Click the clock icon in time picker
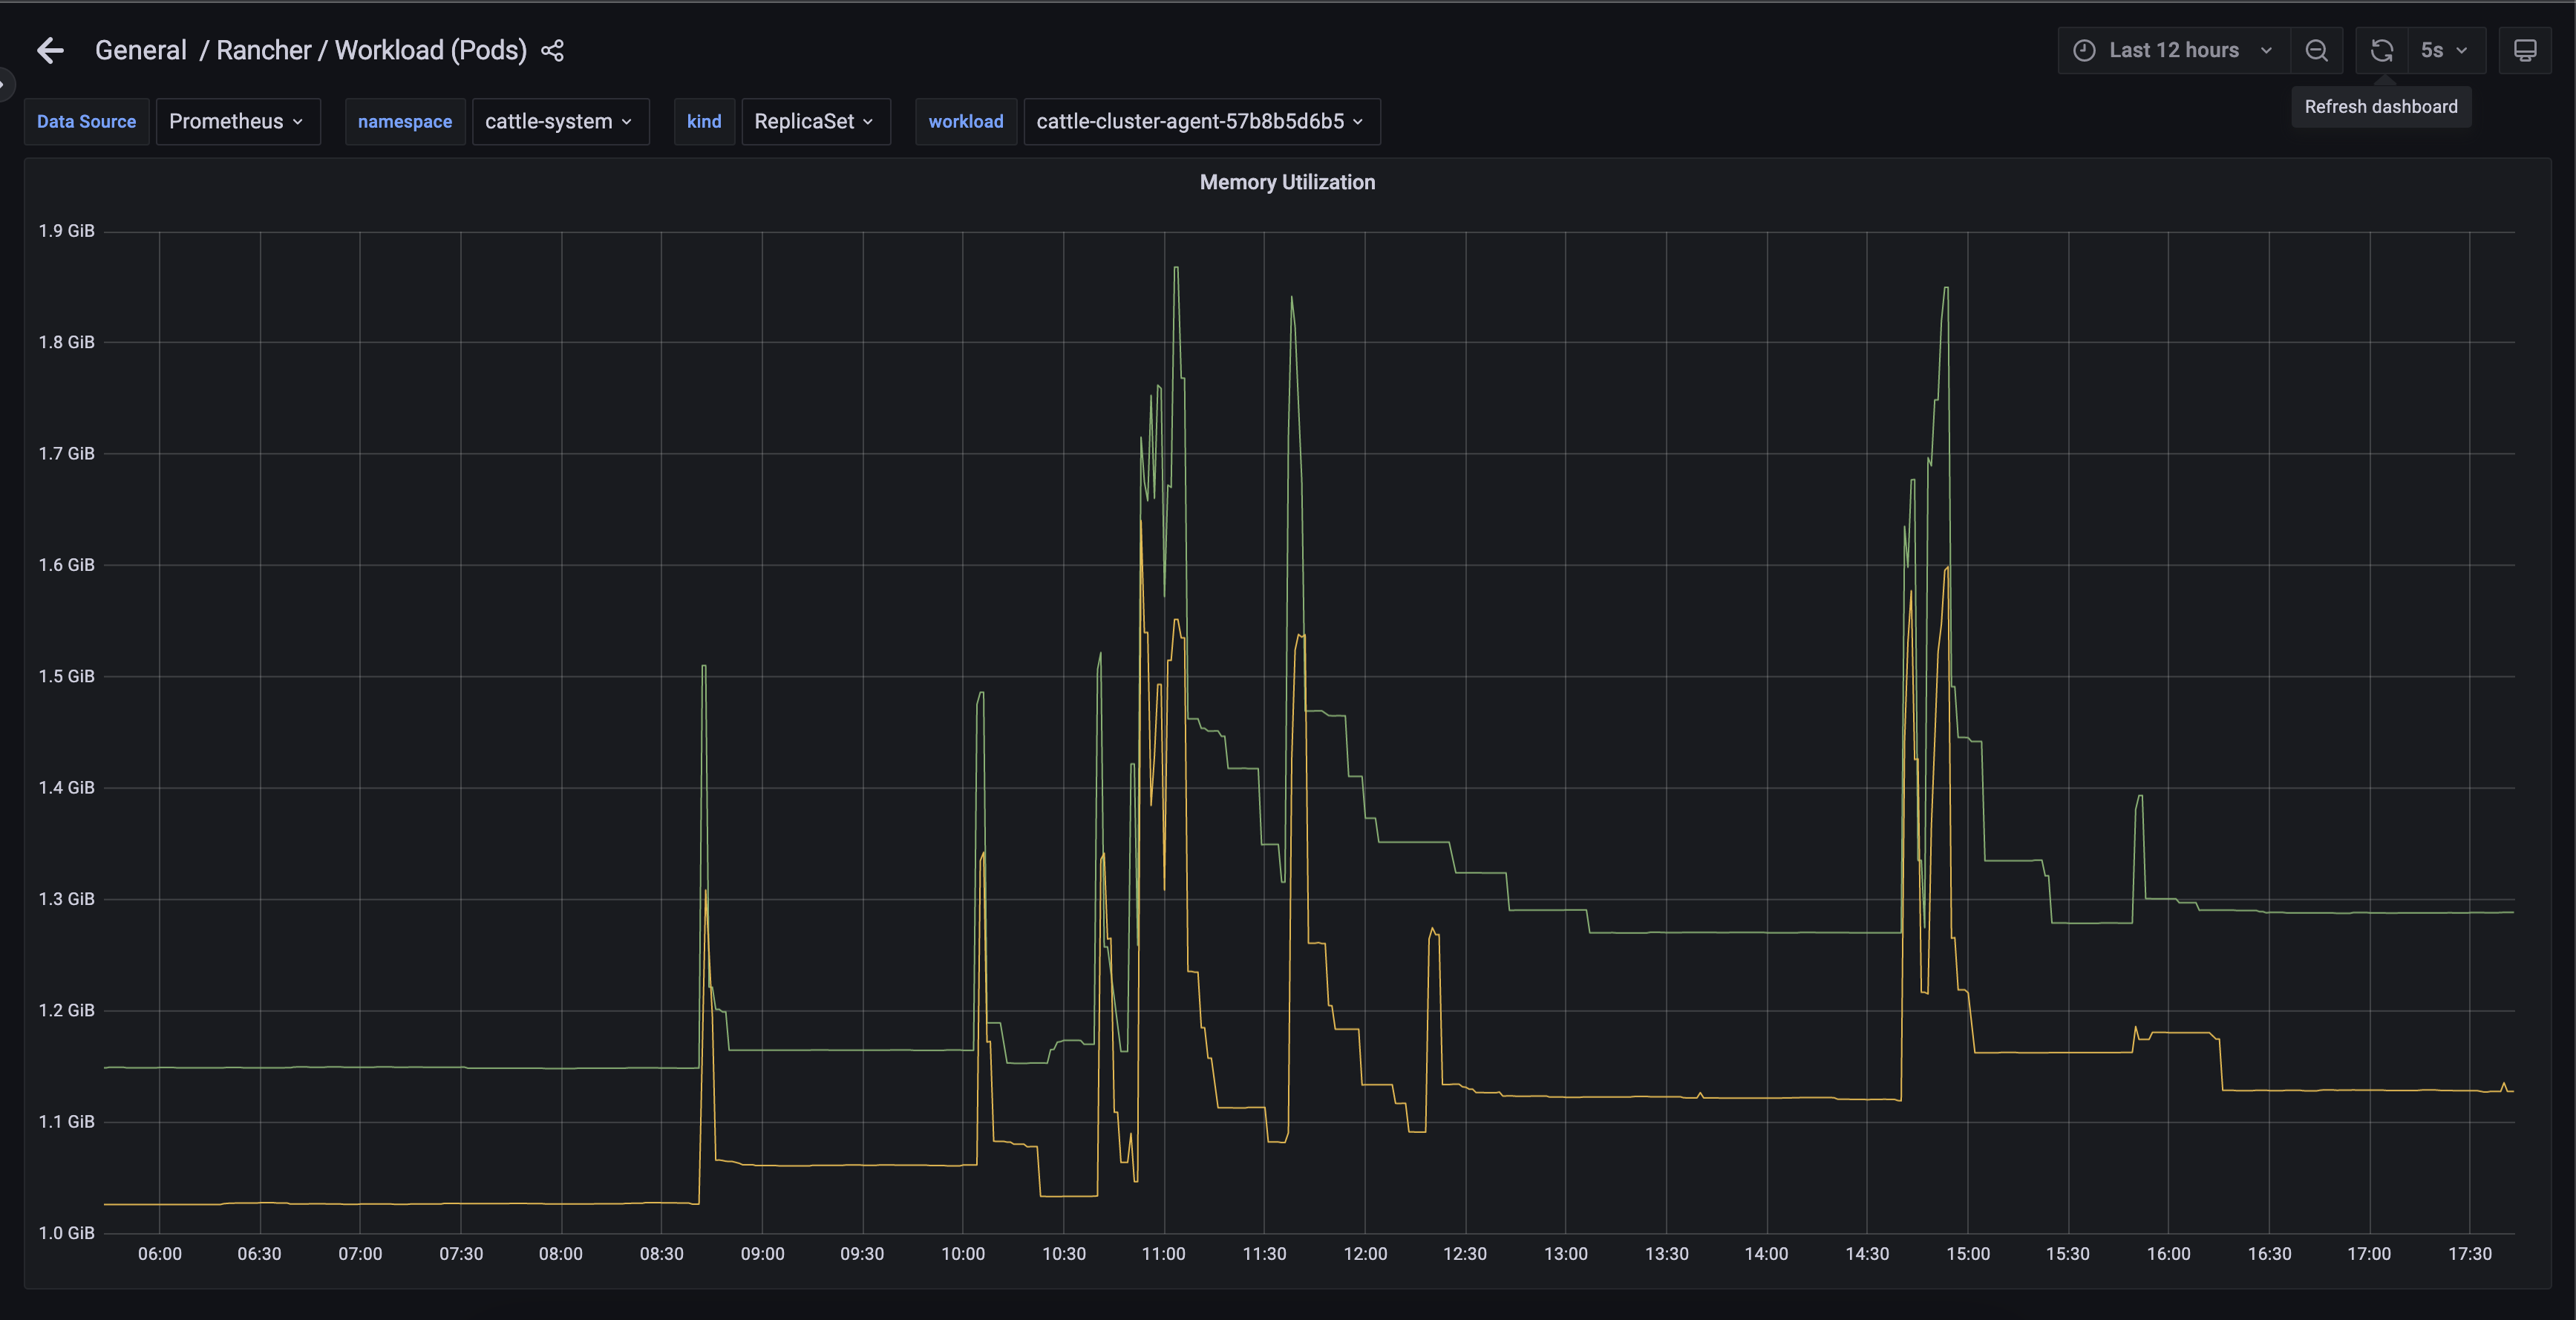 click(x=2084, y=50)
